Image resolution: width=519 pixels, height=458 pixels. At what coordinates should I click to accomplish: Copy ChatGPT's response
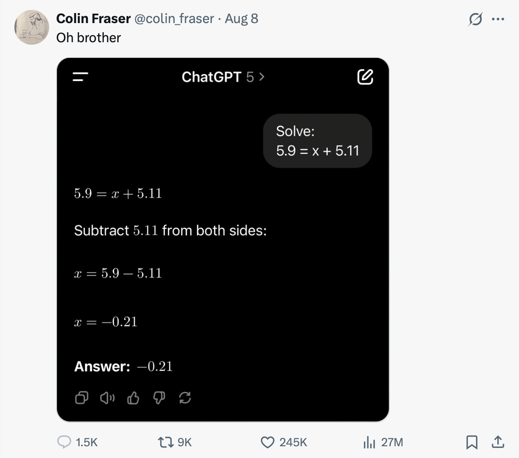[x=81, y=397]
